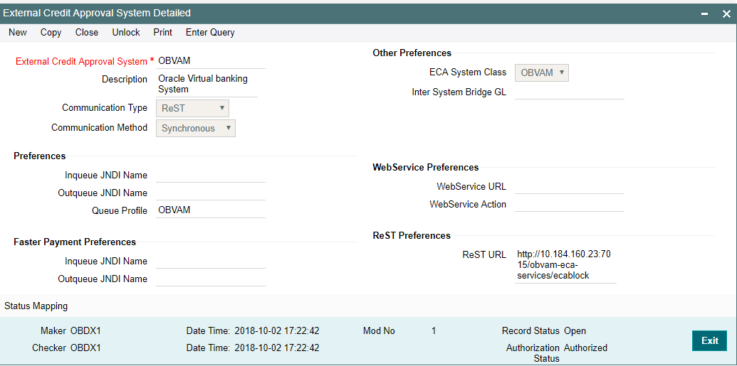Open the Print option

tap(162, 33)
